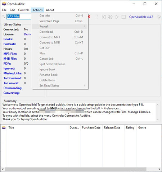
Task: Select Cancel Job menu entry
Action: [x=60, y=59]
